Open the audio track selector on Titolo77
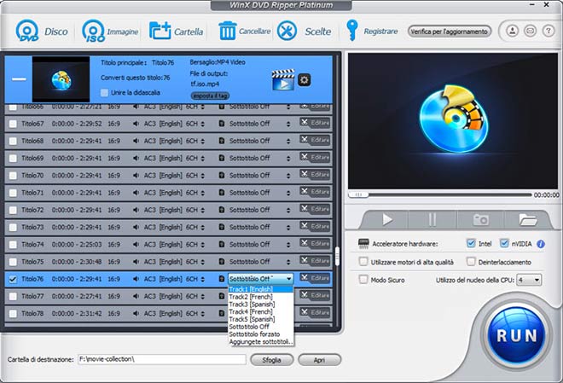Viewport: 563px width, 383px height. coord(202,296)
